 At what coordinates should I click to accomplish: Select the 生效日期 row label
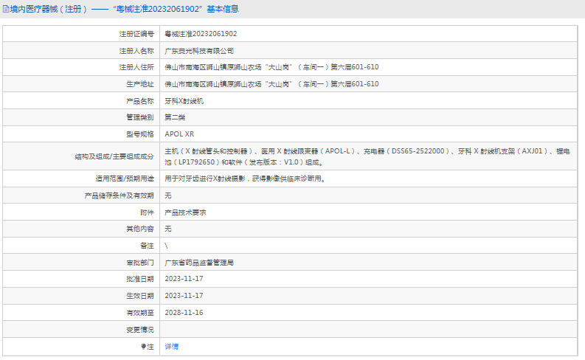tap(140, 296)
